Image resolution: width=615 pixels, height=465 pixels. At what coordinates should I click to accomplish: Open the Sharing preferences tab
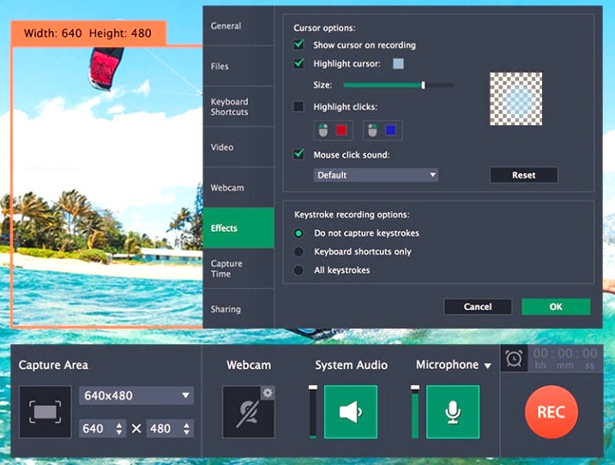238,309
